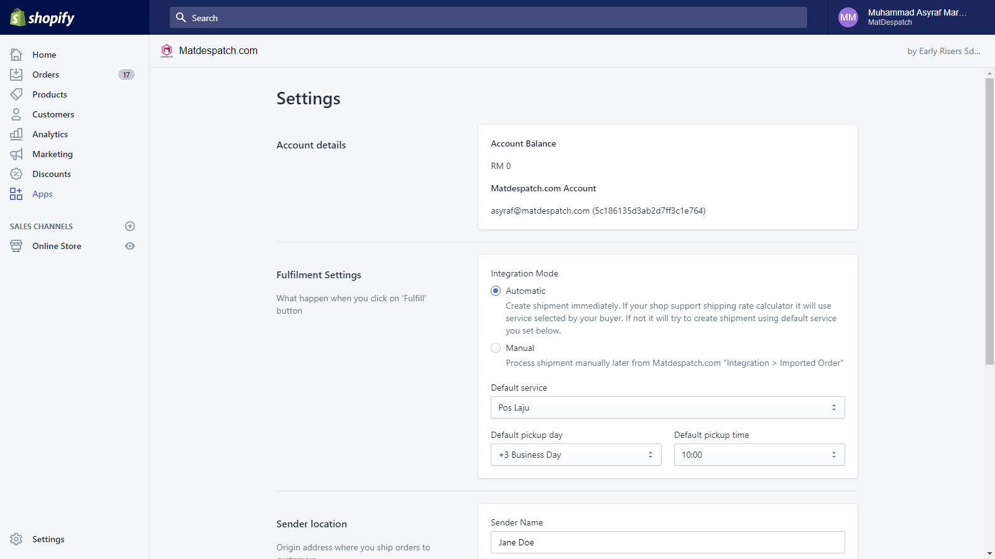Open Customers section
This screenshot has height=559, width=995.
(x=53, y=114)
